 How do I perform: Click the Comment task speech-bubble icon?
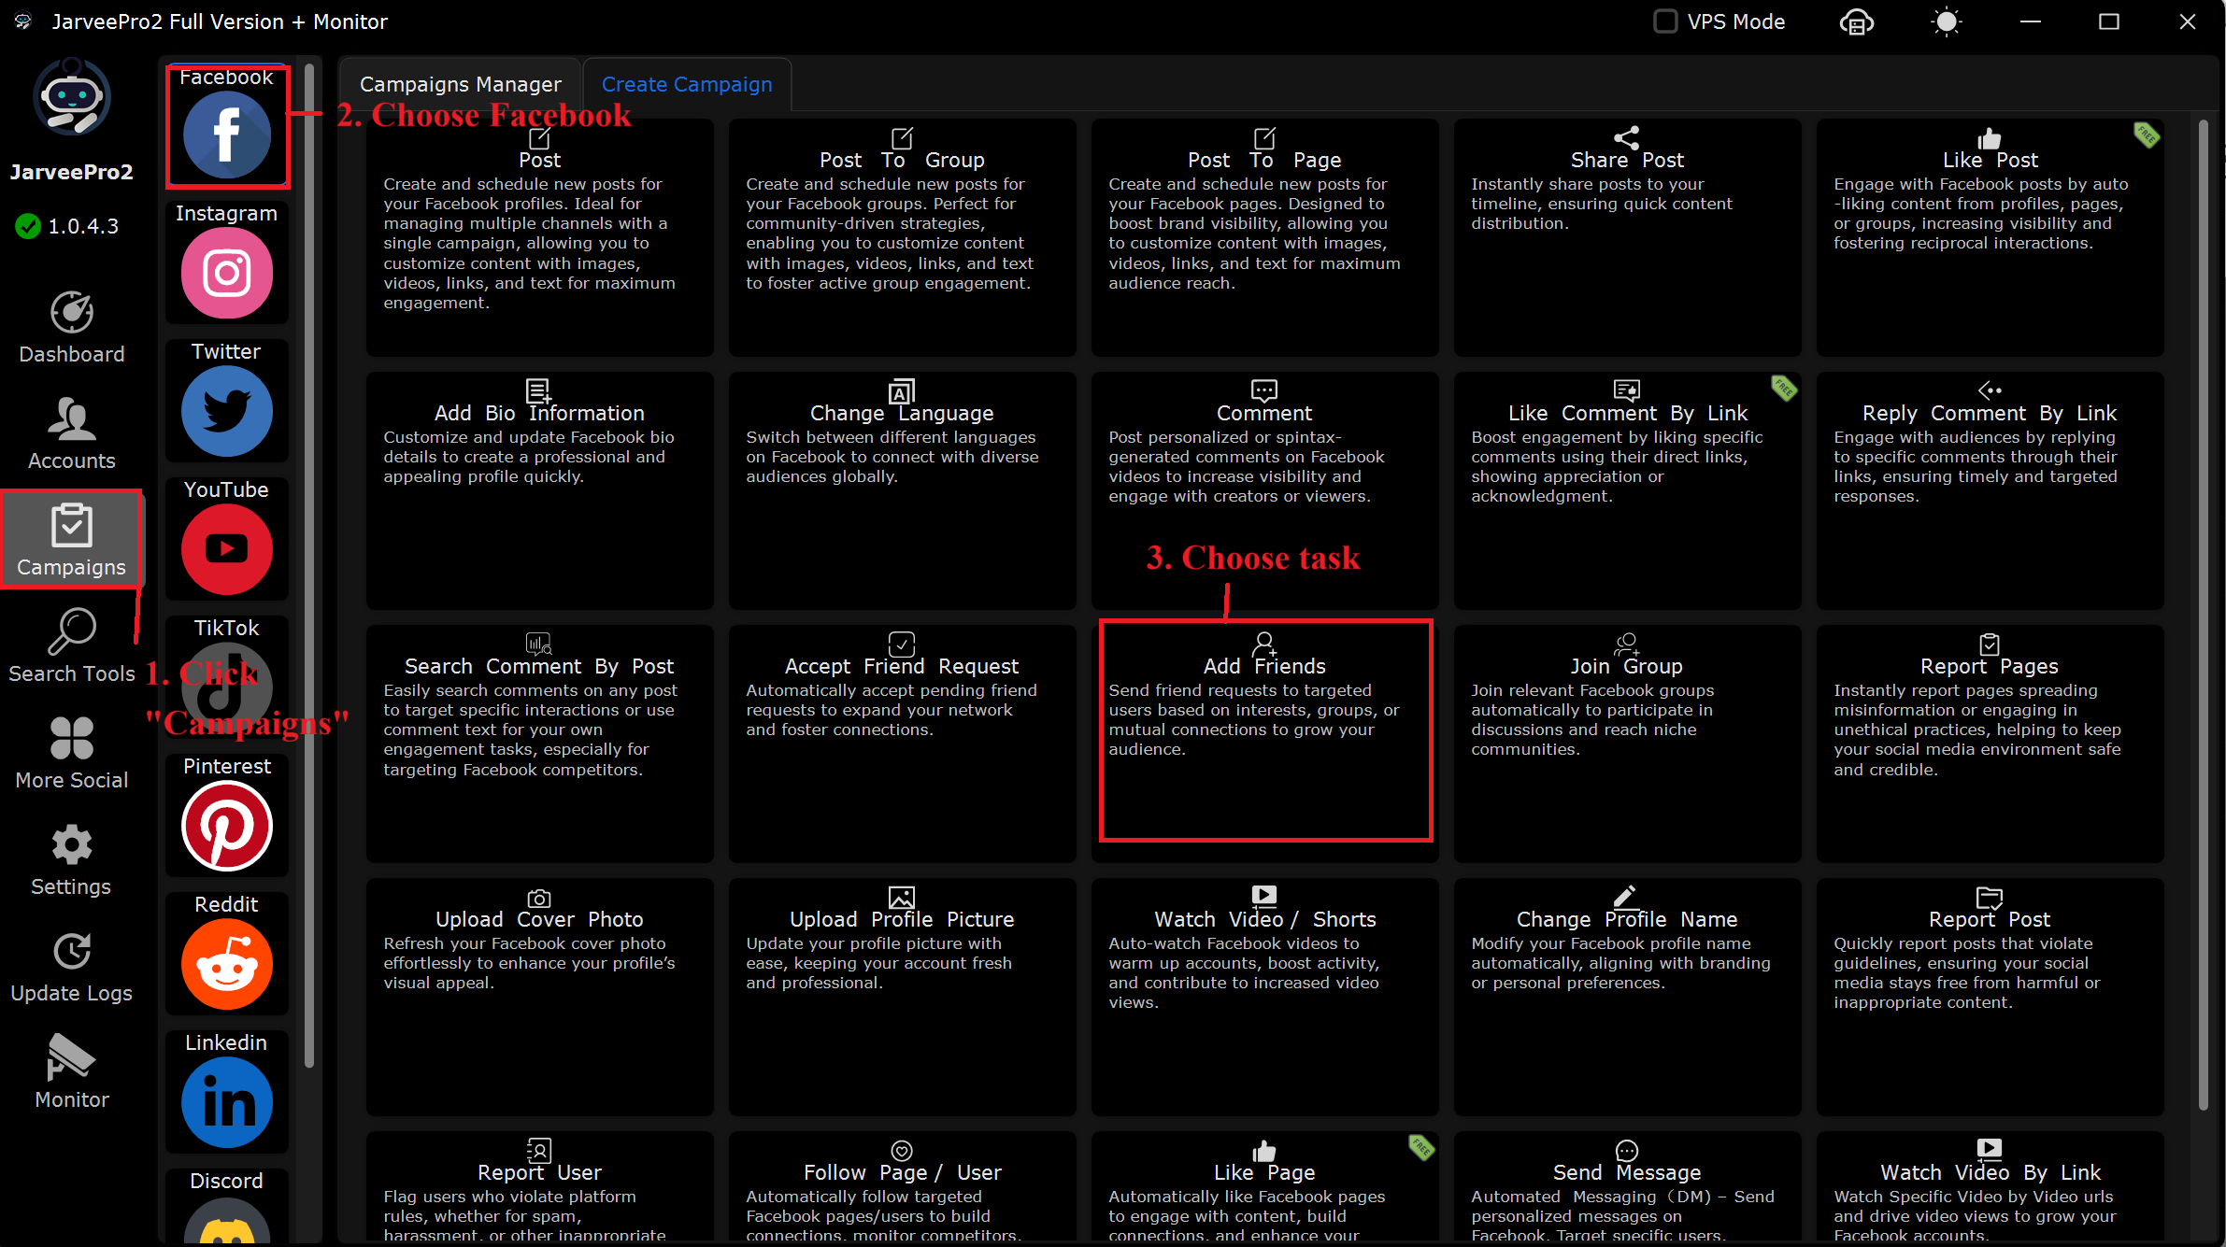click(x=1264, y=390)
